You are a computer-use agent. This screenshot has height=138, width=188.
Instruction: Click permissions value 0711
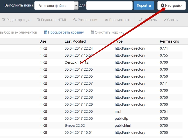164,83
